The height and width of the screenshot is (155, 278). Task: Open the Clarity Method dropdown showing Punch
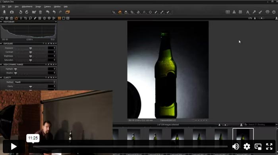tap(35, 82)
